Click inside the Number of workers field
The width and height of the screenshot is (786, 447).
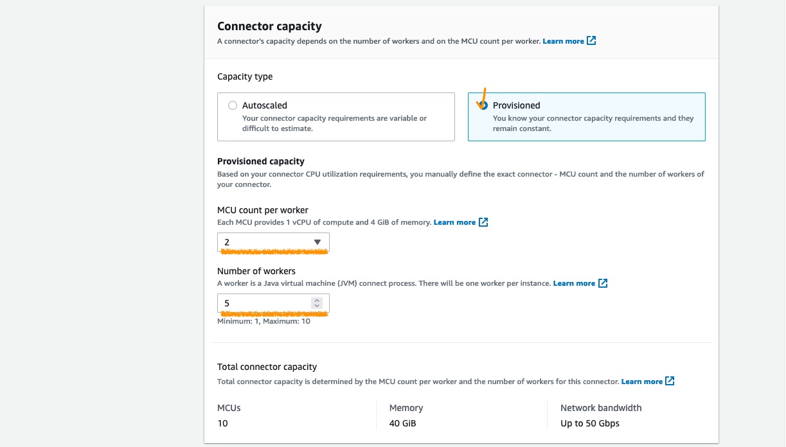click(263, 303)
